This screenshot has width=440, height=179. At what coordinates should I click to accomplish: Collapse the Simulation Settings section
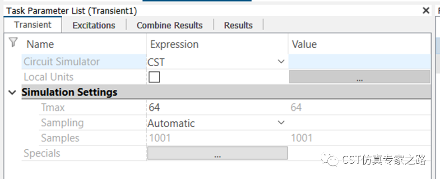tap(12, 92)
